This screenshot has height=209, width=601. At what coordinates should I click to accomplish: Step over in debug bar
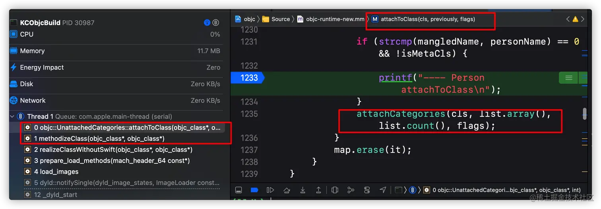[287, 190]
